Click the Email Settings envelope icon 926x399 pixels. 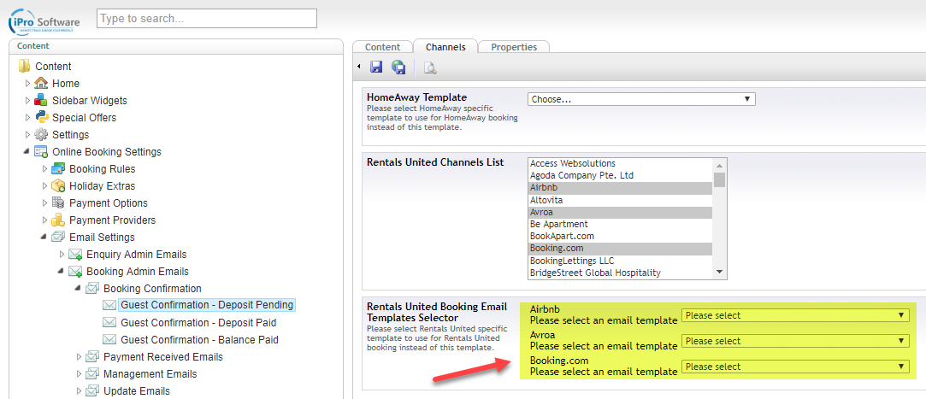(58, 238)
